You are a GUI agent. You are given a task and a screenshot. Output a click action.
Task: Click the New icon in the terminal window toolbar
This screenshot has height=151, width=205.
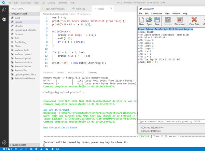pos(141,21)
